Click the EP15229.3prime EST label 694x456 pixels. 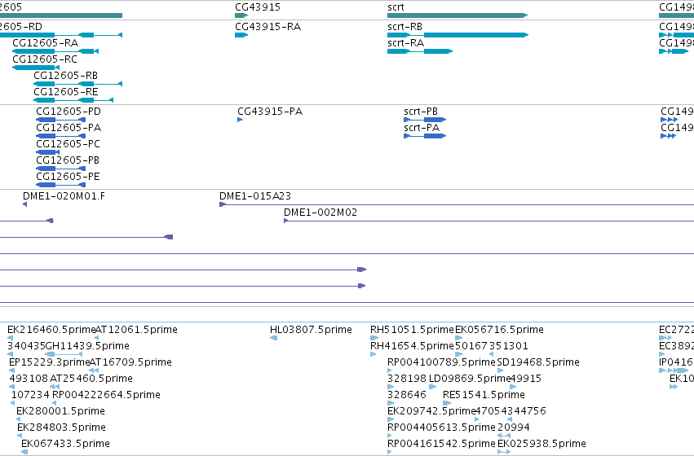pyautogui.click(x=50, y=362)
